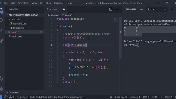Click CRLF line ending status item
176x99 pixels.
point(155,97)
